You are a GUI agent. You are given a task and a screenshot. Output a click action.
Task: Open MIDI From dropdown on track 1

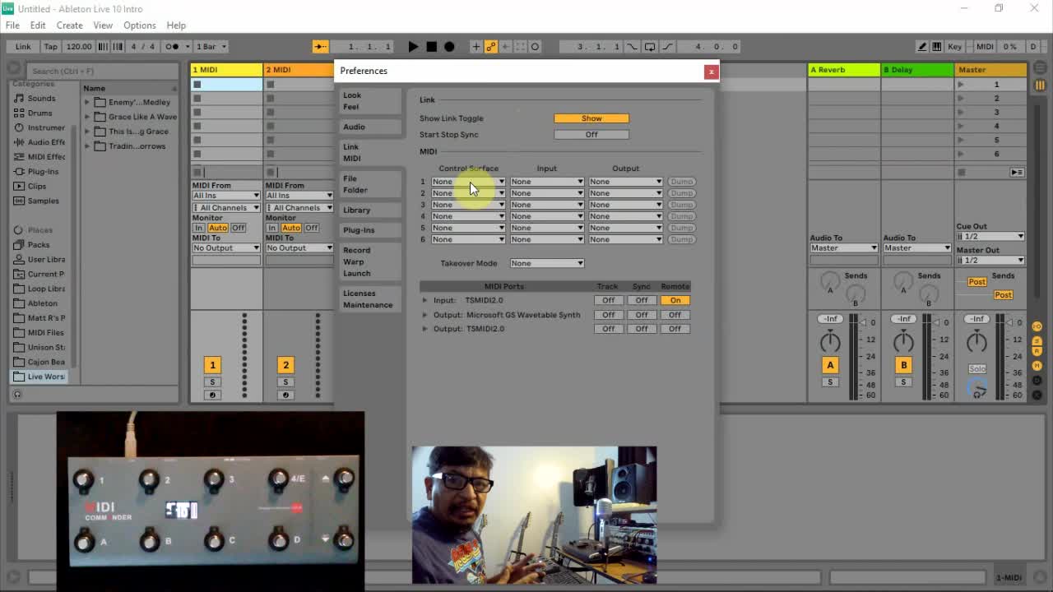click(226, 196)
